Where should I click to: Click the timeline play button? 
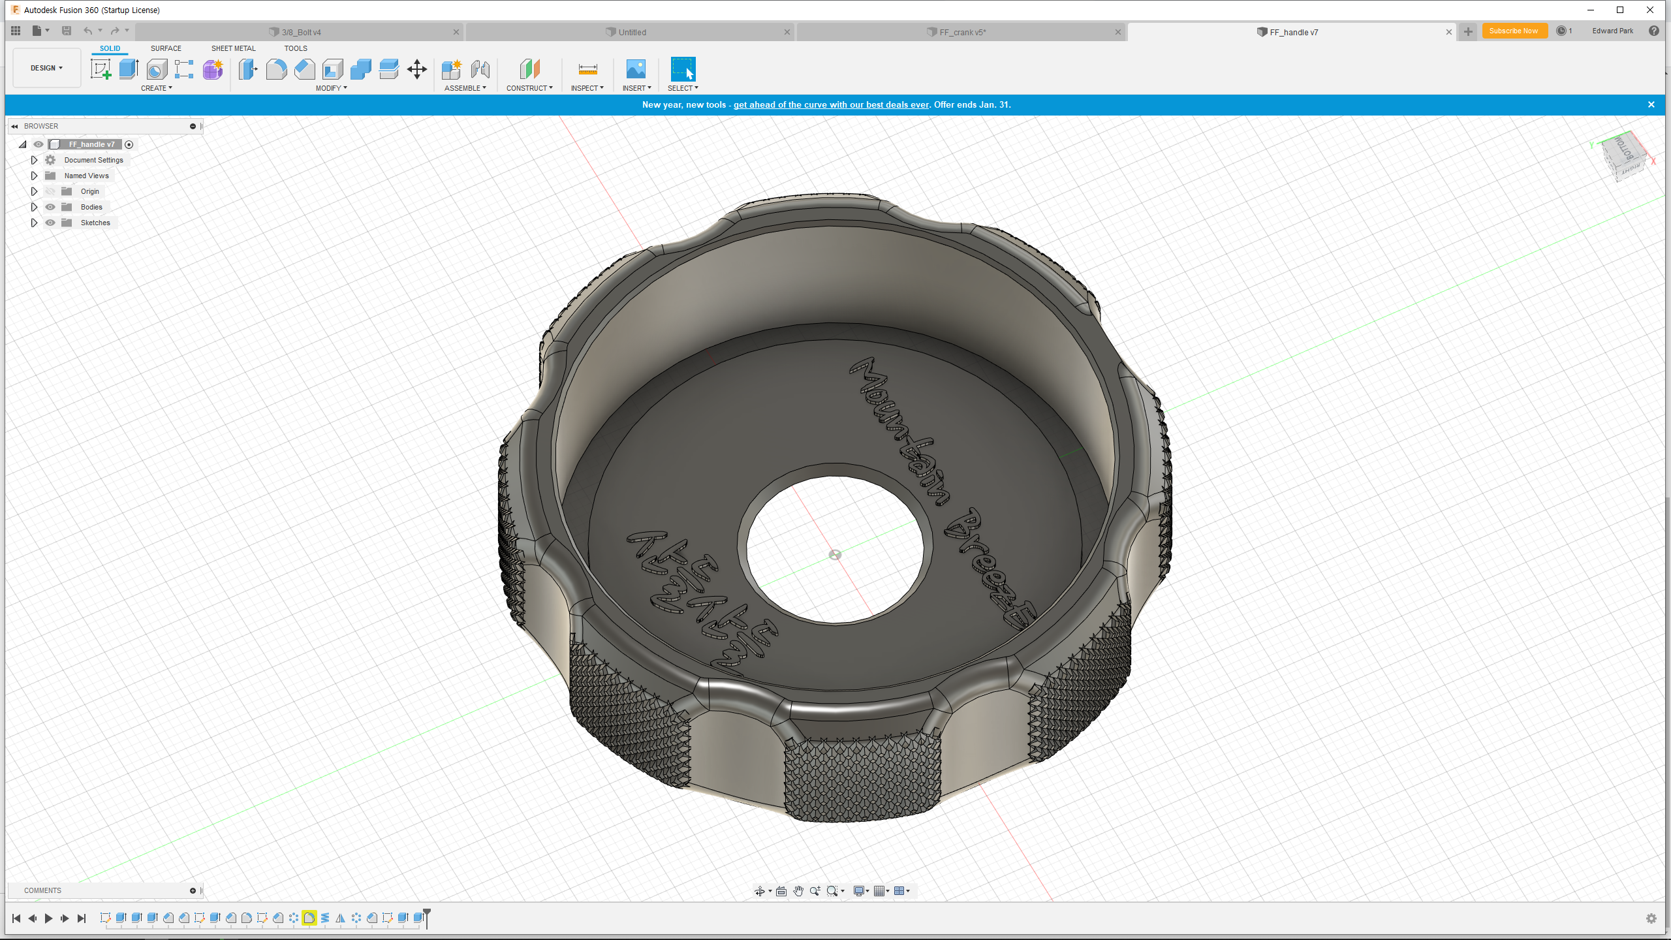coord(48,918)
